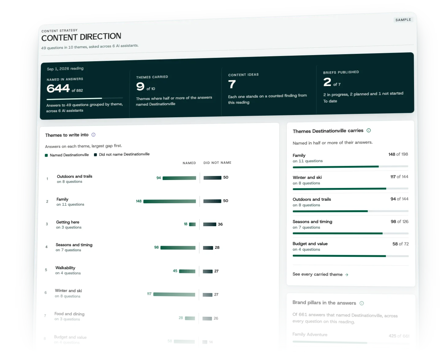
Task: Click info icon beside Brand pillars heading
Action: click(x=362, y=303)
